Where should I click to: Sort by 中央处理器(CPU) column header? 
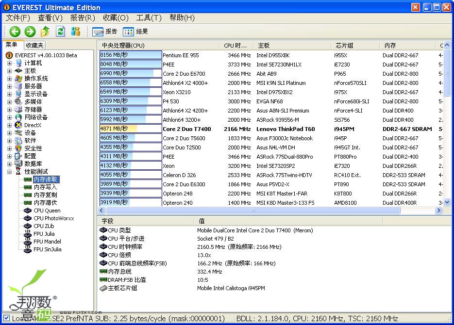coord(159,46)
